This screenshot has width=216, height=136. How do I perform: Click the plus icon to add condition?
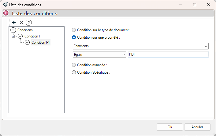pyautogui.click(x=14, y=23)
